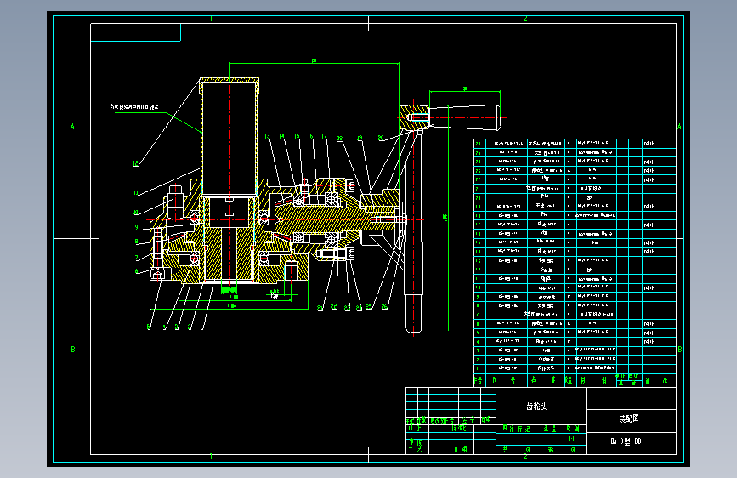This screenshot has height=478, width=737.
Task: Click part balloon number 21
Action: coord(320,308)
